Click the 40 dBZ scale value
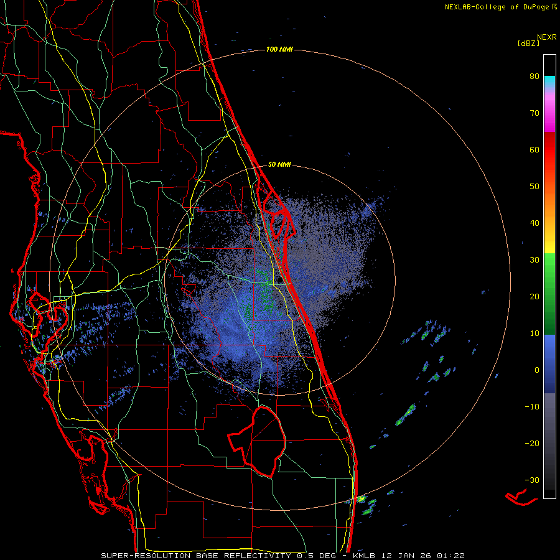 coord(534,223)
